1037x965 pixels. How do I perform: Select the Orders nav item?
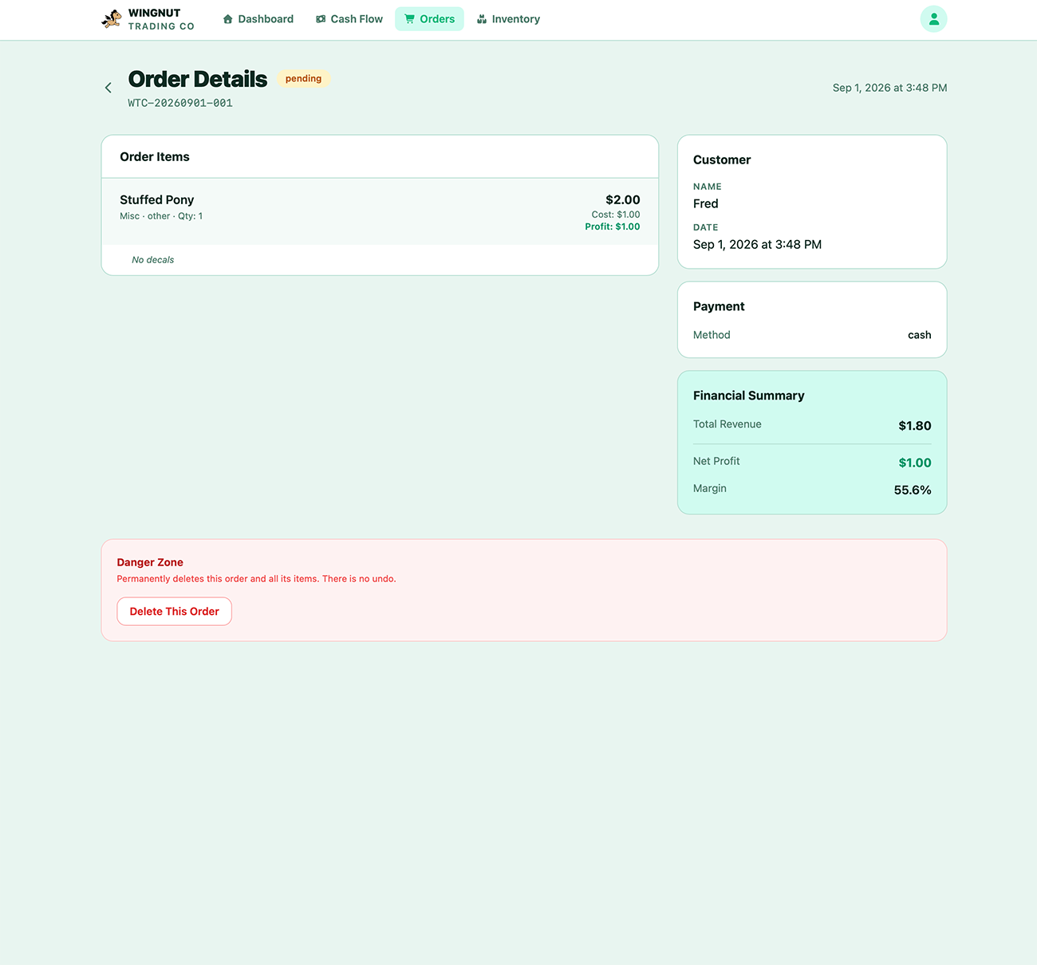coord(429,19)
